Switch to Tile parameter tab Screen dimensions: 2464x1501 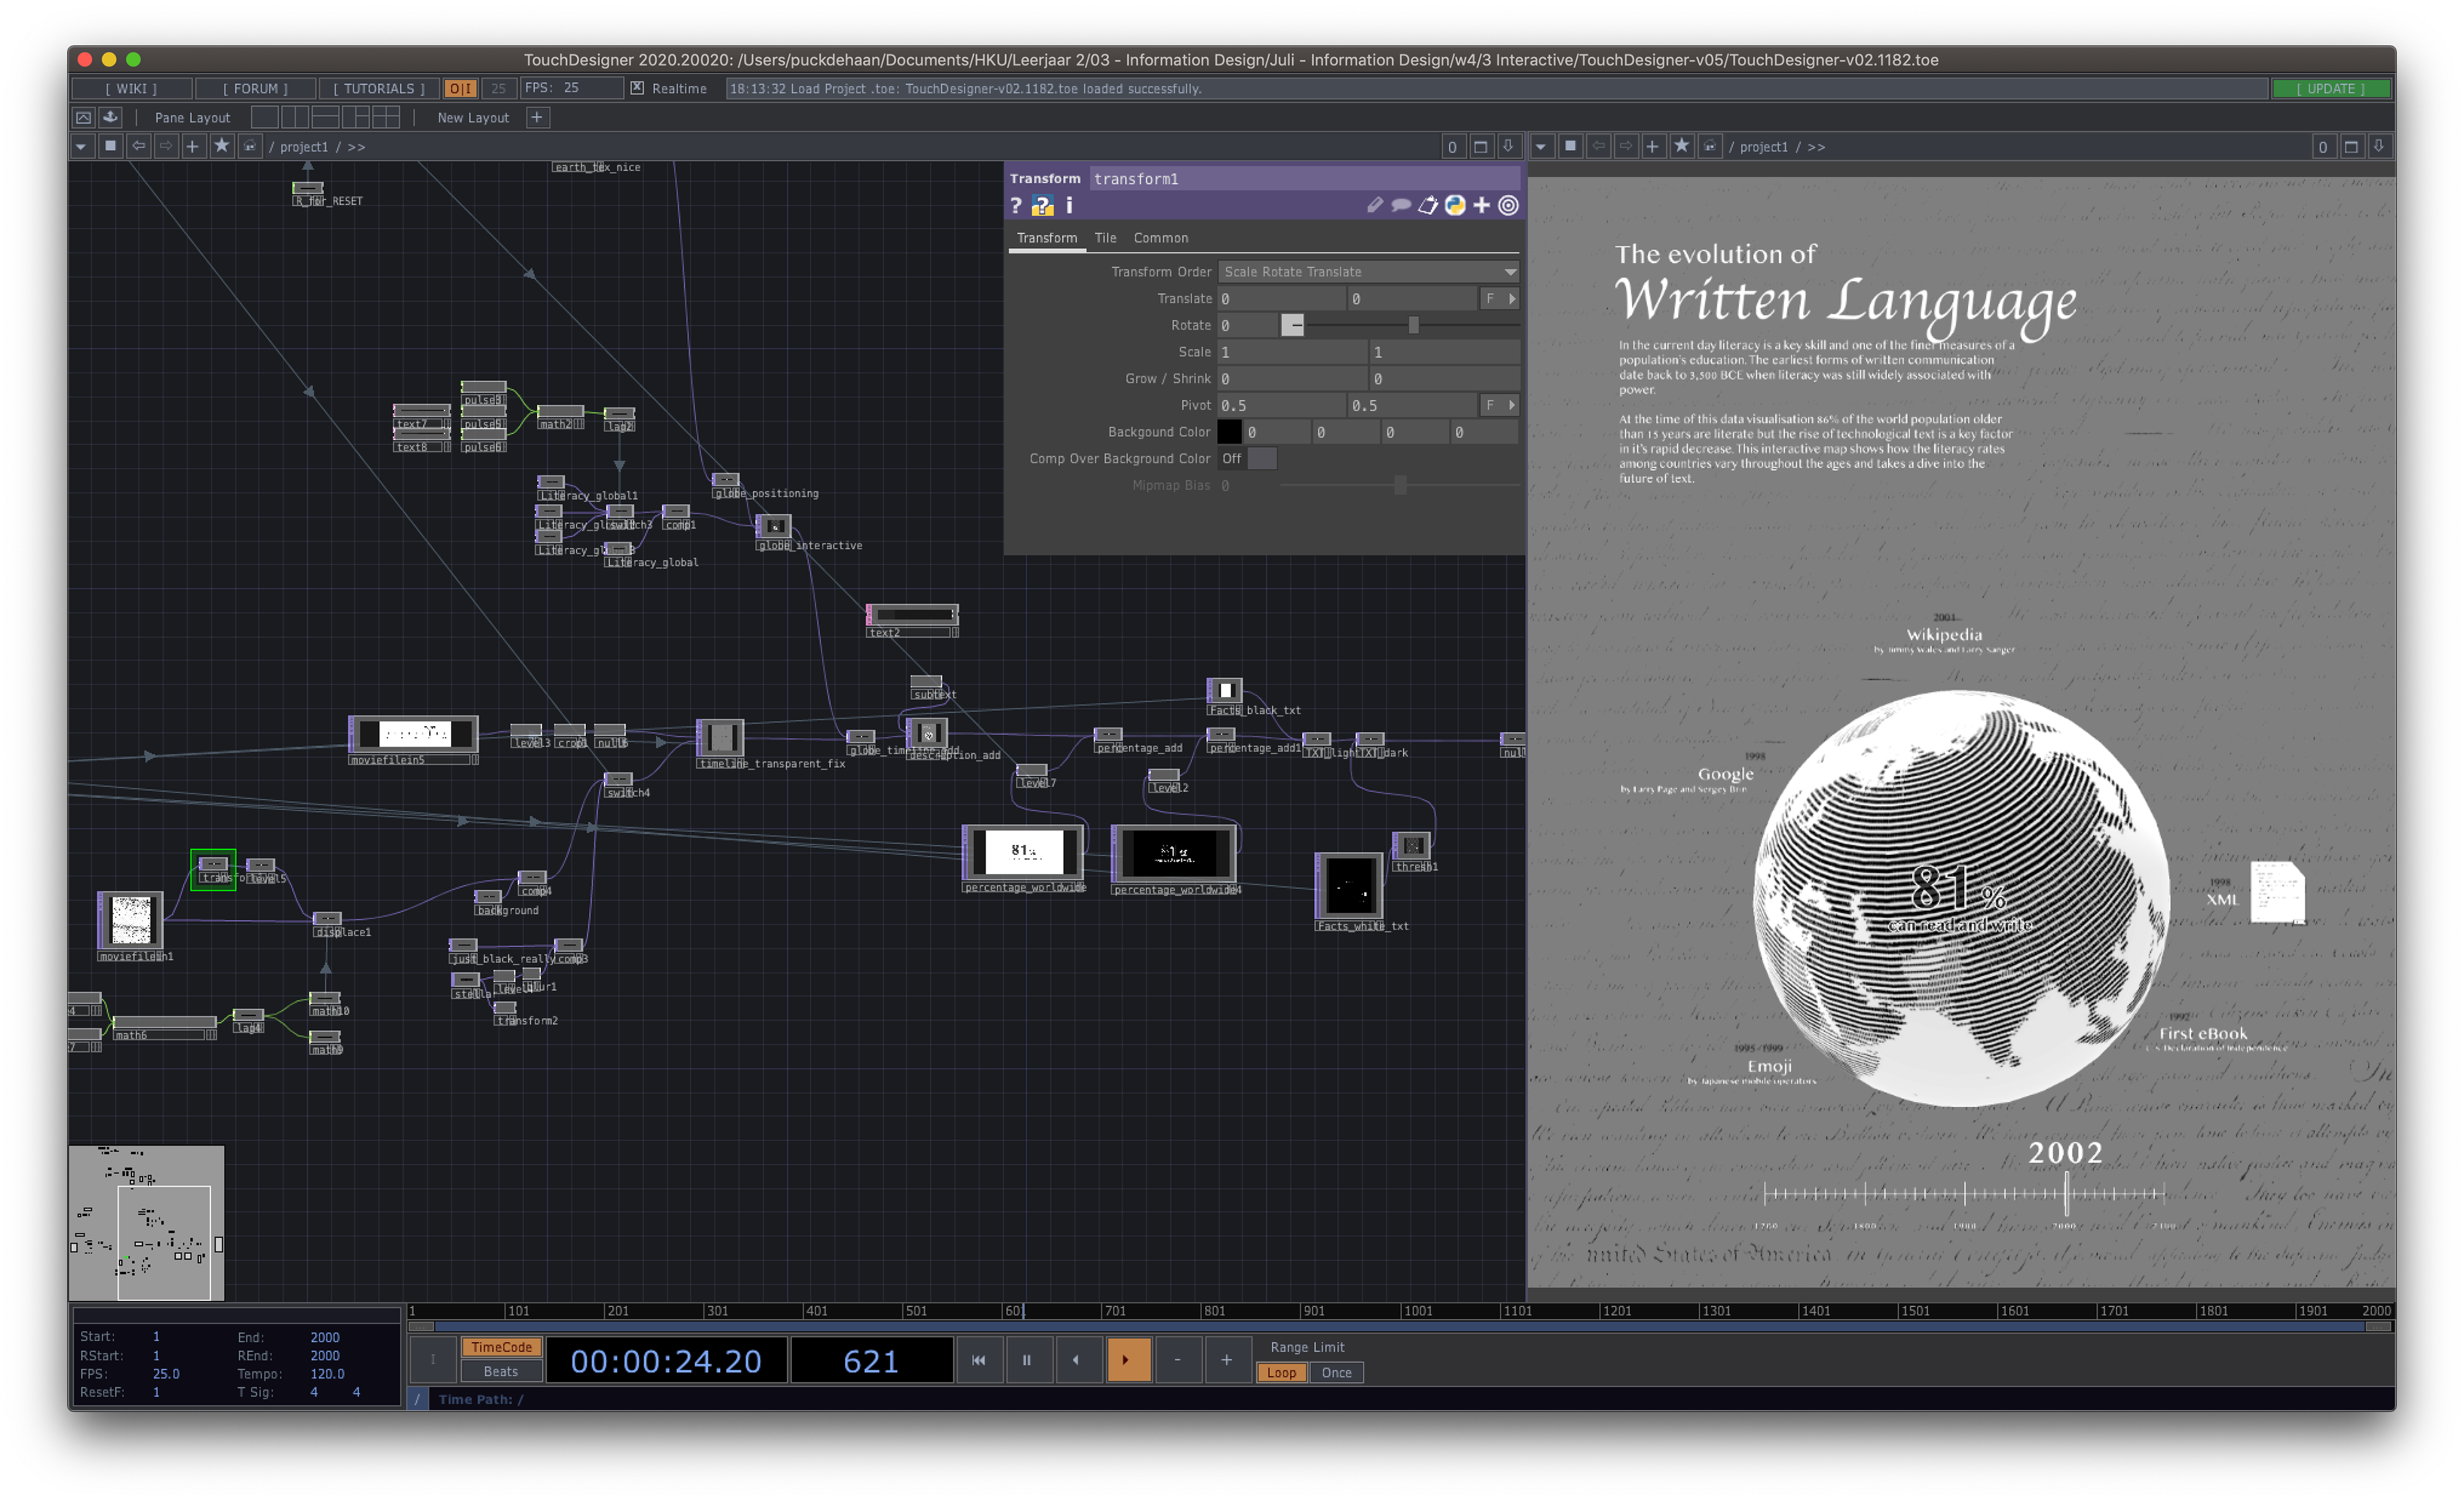tap(1105, 238)
